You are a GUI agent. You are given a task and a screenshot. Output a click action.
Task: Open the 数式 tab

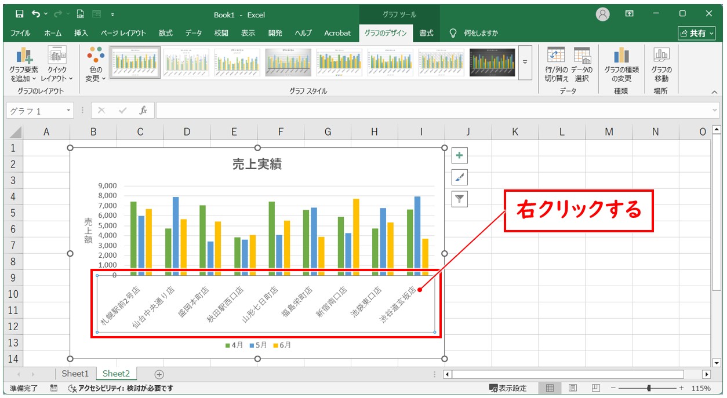[x=165, y=33]
